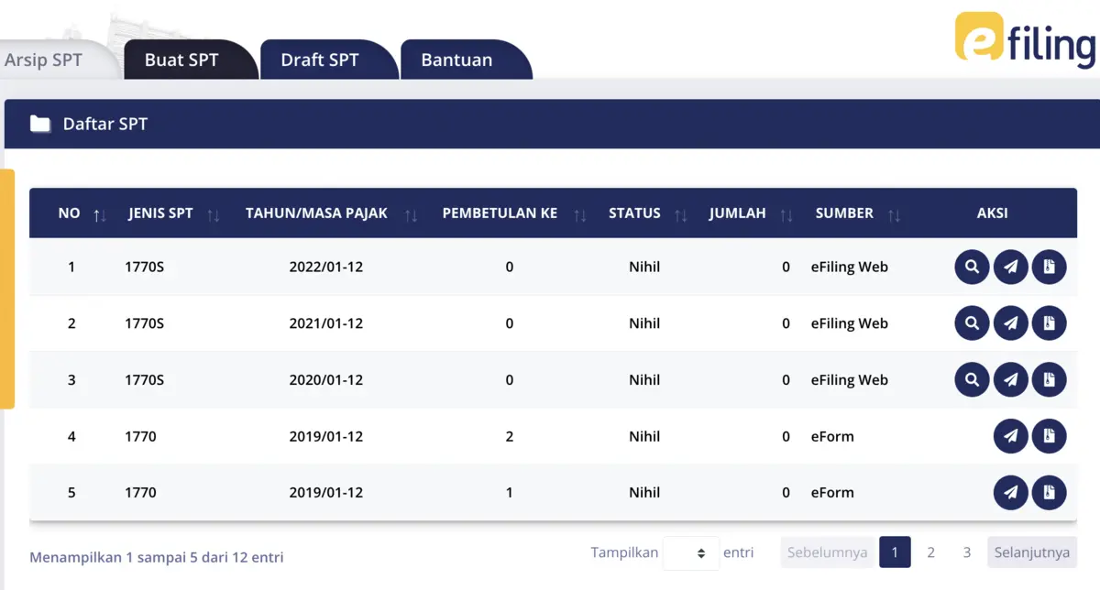Sort table by NO column arrows
Image resolution: width=1100 pixels, height=590 pixels.
tap(99, 214)
